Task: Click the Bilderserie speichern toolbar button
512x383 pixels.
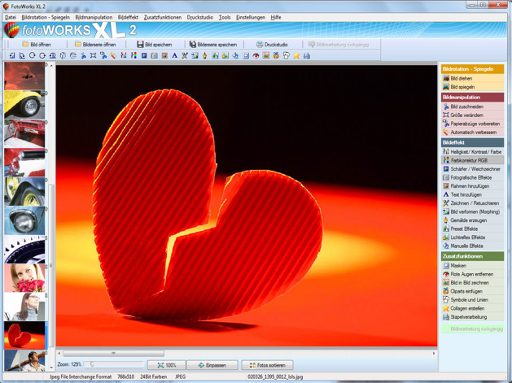Action: 213,44
